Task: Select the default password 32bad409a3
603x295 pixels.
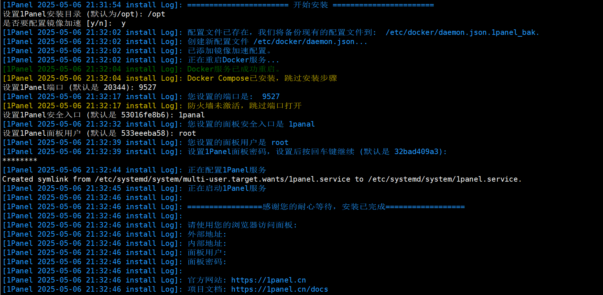Action: point(416,152)
